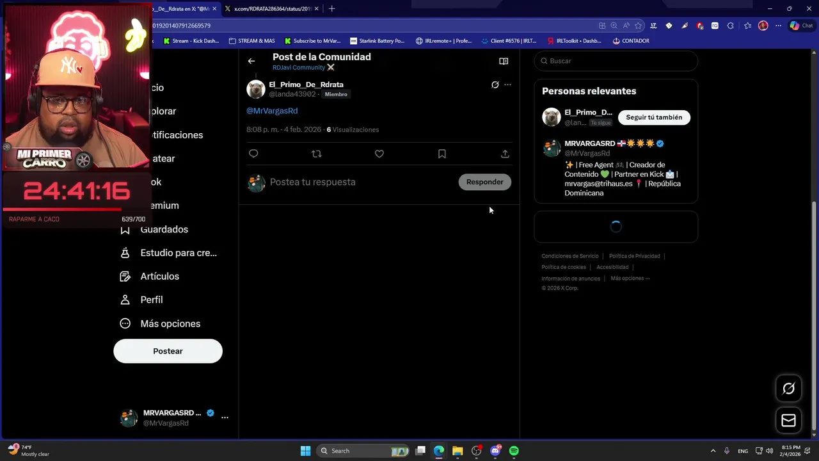The image size is (819, 461).
Task: Click the Buscar search field
Action: [x=616, y=61]
